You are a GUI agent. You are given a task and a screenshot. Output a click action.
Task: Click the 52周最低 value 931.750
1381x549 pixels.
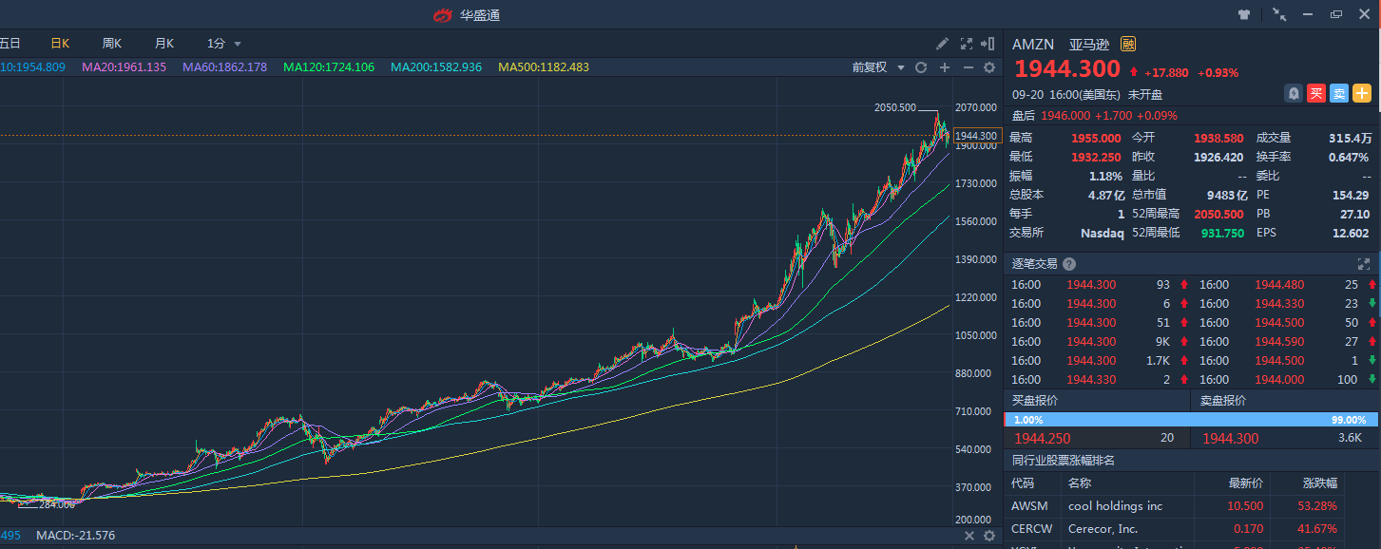click(1222, 233)
